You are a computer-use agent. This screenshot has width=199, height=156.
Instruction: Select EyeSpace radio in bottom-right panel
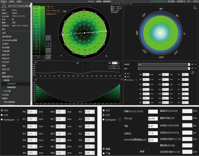[x=103, y=120]
